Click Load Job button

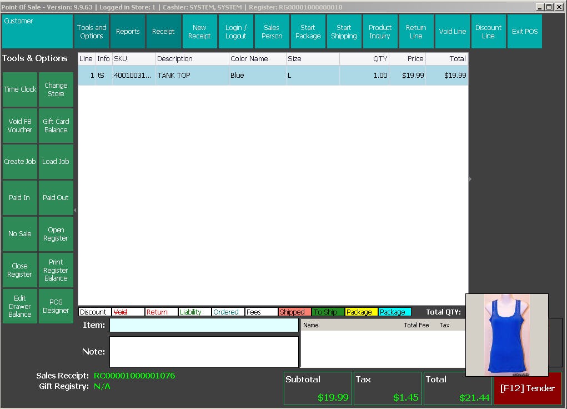56,161
